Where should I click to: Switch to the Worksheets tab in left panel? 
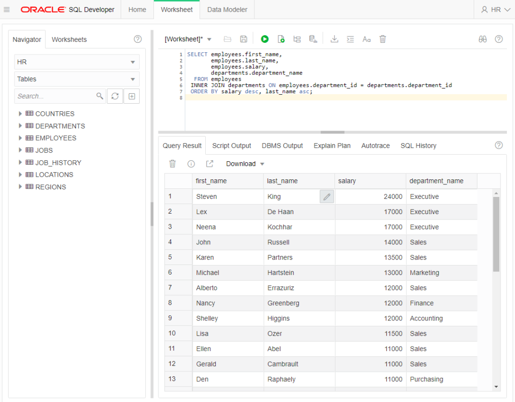coord(69,39)
